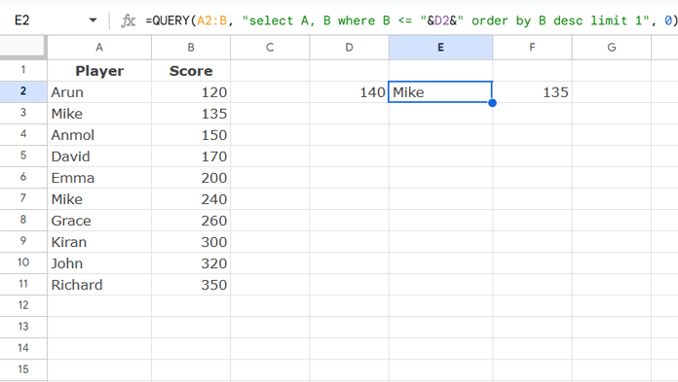Click the score 135 in column B

click(191, 113)
